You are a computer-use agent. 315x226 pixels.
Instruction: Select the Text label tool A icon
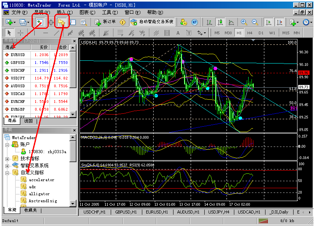177,34
